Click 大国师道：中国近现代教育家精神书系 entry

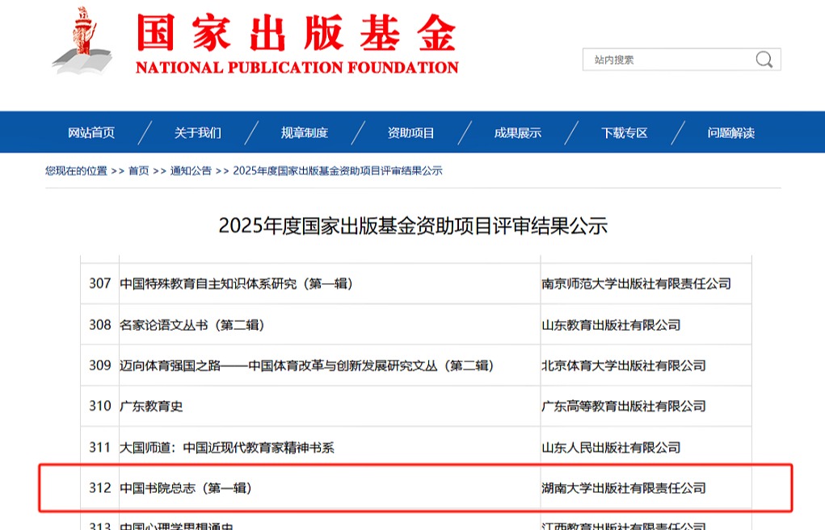pos(226,447)
